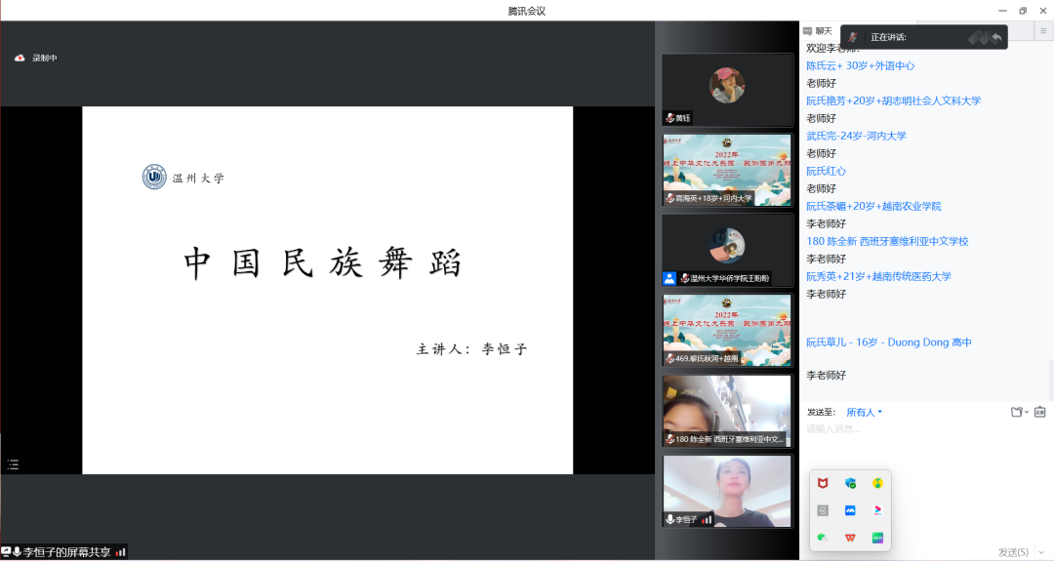
Task: Click the muted microphone icon in speaking bar
Action: tap(854, 37)
